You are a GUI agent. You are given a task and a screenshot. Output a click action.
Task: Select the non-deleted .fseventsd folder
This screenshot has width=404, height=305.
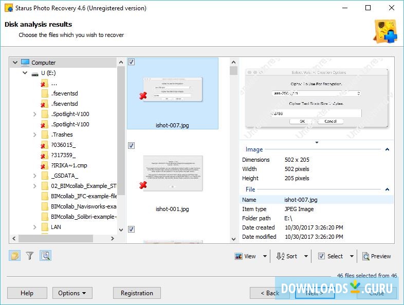pos(64,93)
